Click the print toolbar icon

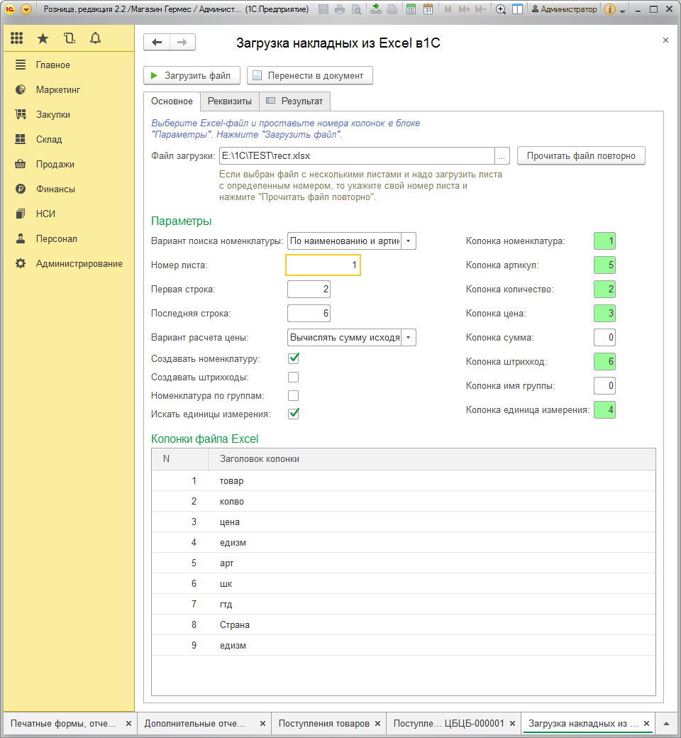(x=340, y=9)
